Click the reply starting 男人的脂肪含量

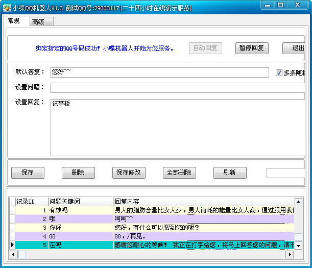click(204, 210)
